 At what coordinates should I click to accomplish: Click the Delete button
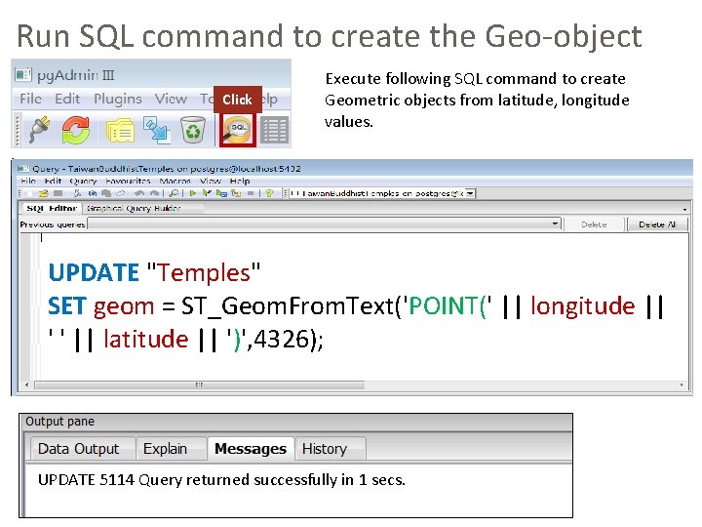594,224
